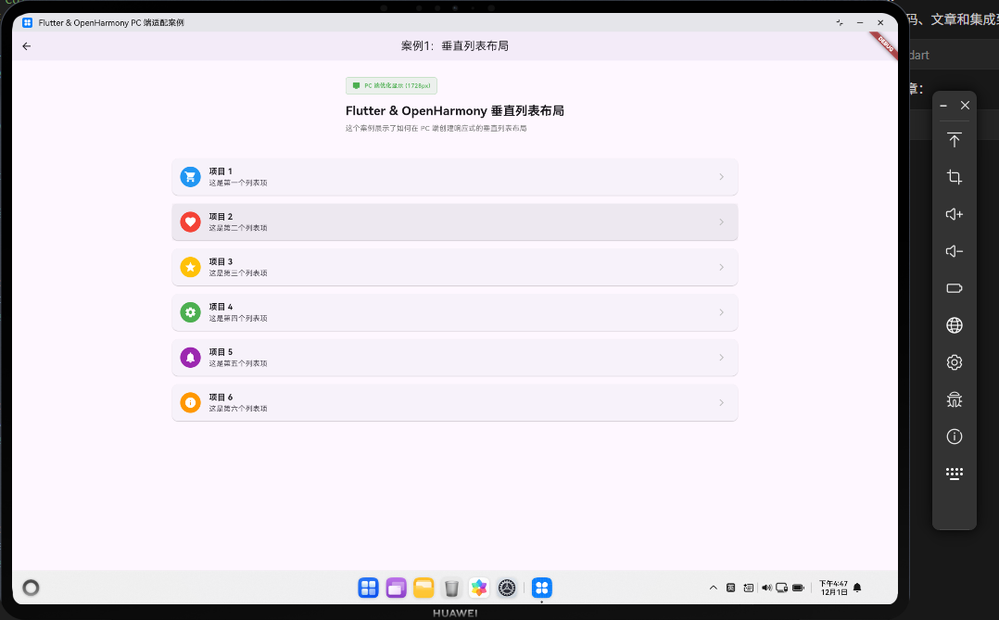Click the resize arrows icon in the window title bar
The width and height of the screenshot is (999, 620).
pyautogui.click(x=840, y=22)
